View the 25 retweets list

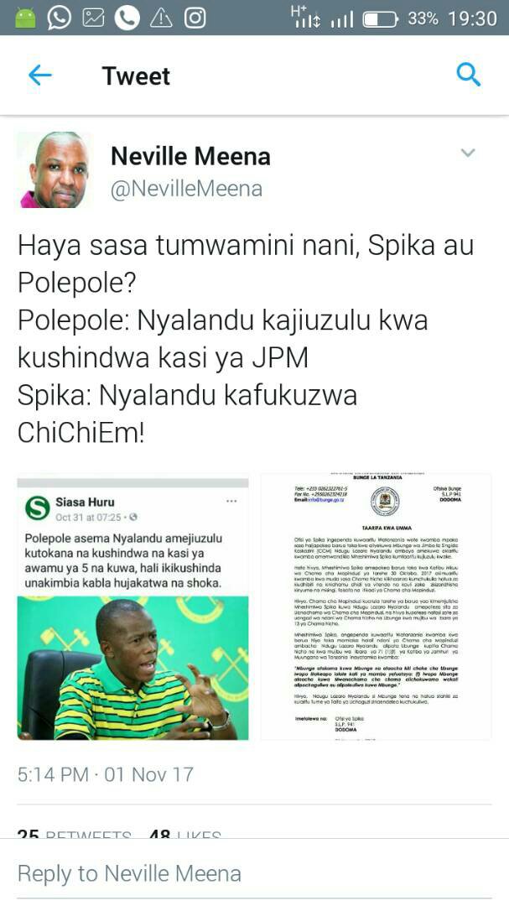[x=75, y=833]
